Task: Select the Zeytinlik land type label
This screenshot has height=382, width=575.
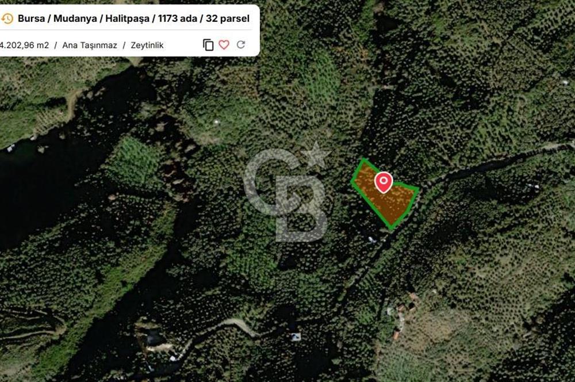Action: click(x=147, y=45)
